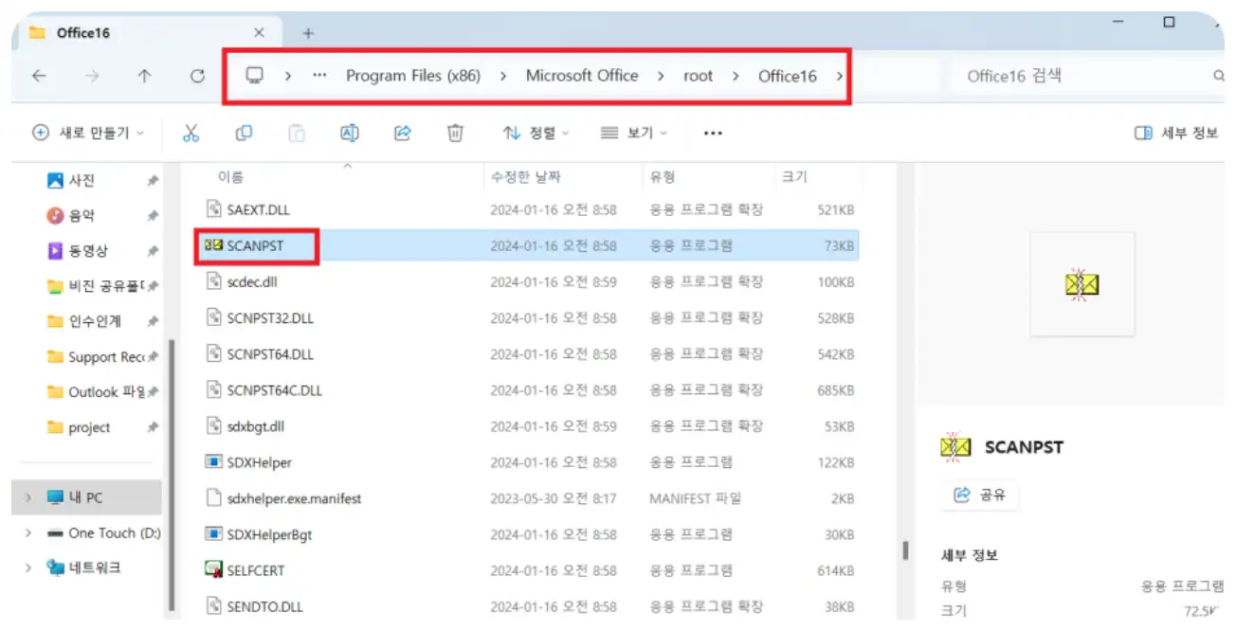
Task: Select SCNPST32.DLL file row
Action: tap(529, 318)
